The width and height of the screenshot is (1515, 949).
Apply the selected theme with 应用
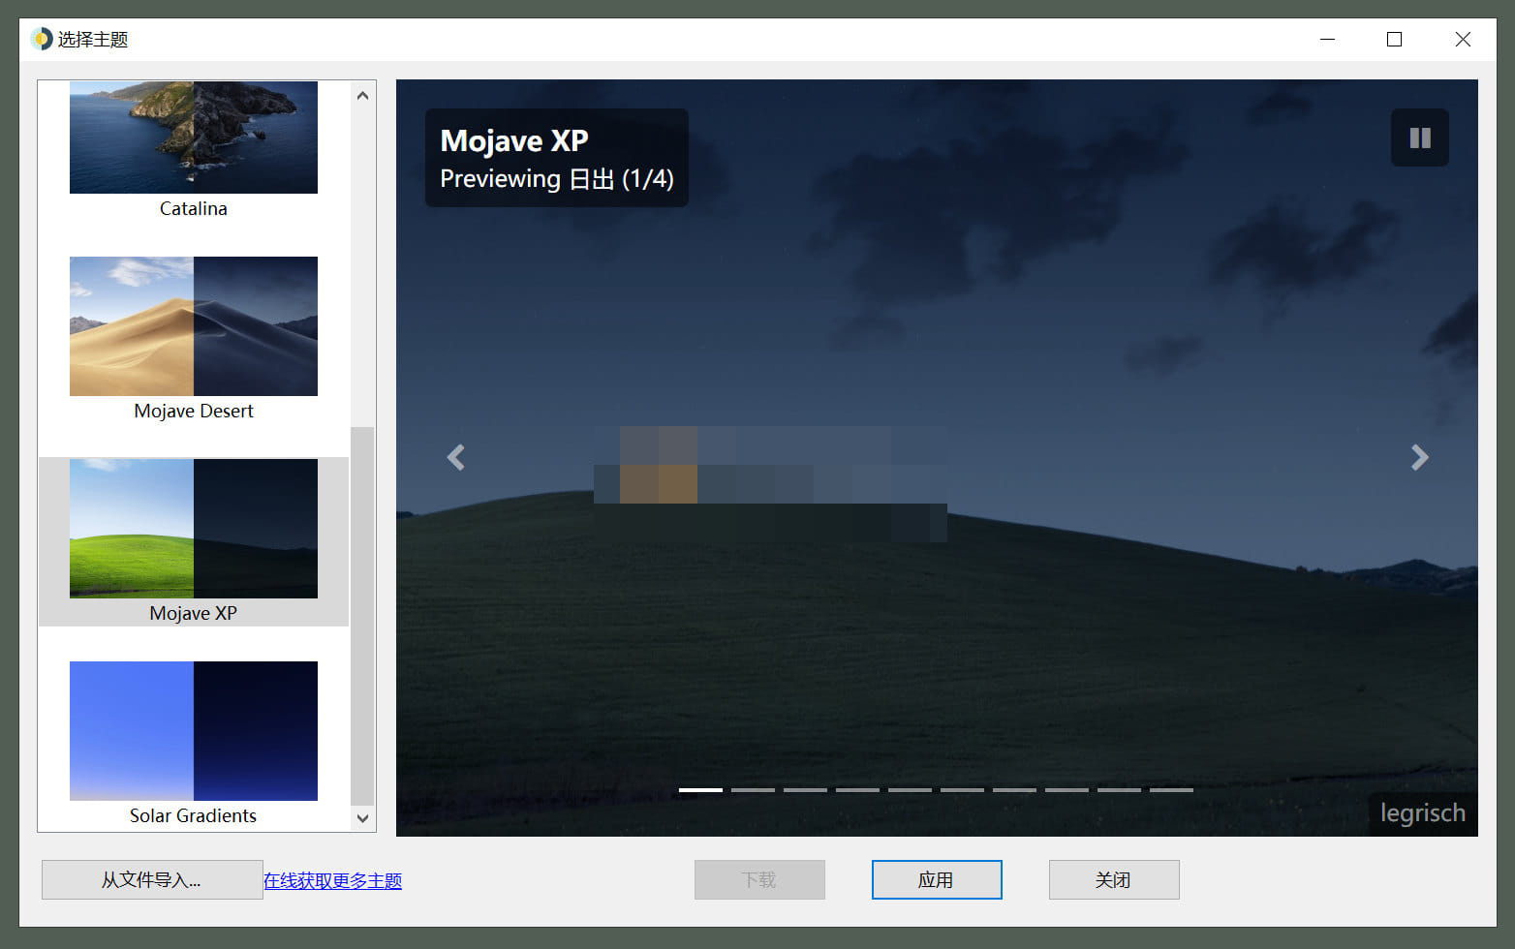(936, 879)
